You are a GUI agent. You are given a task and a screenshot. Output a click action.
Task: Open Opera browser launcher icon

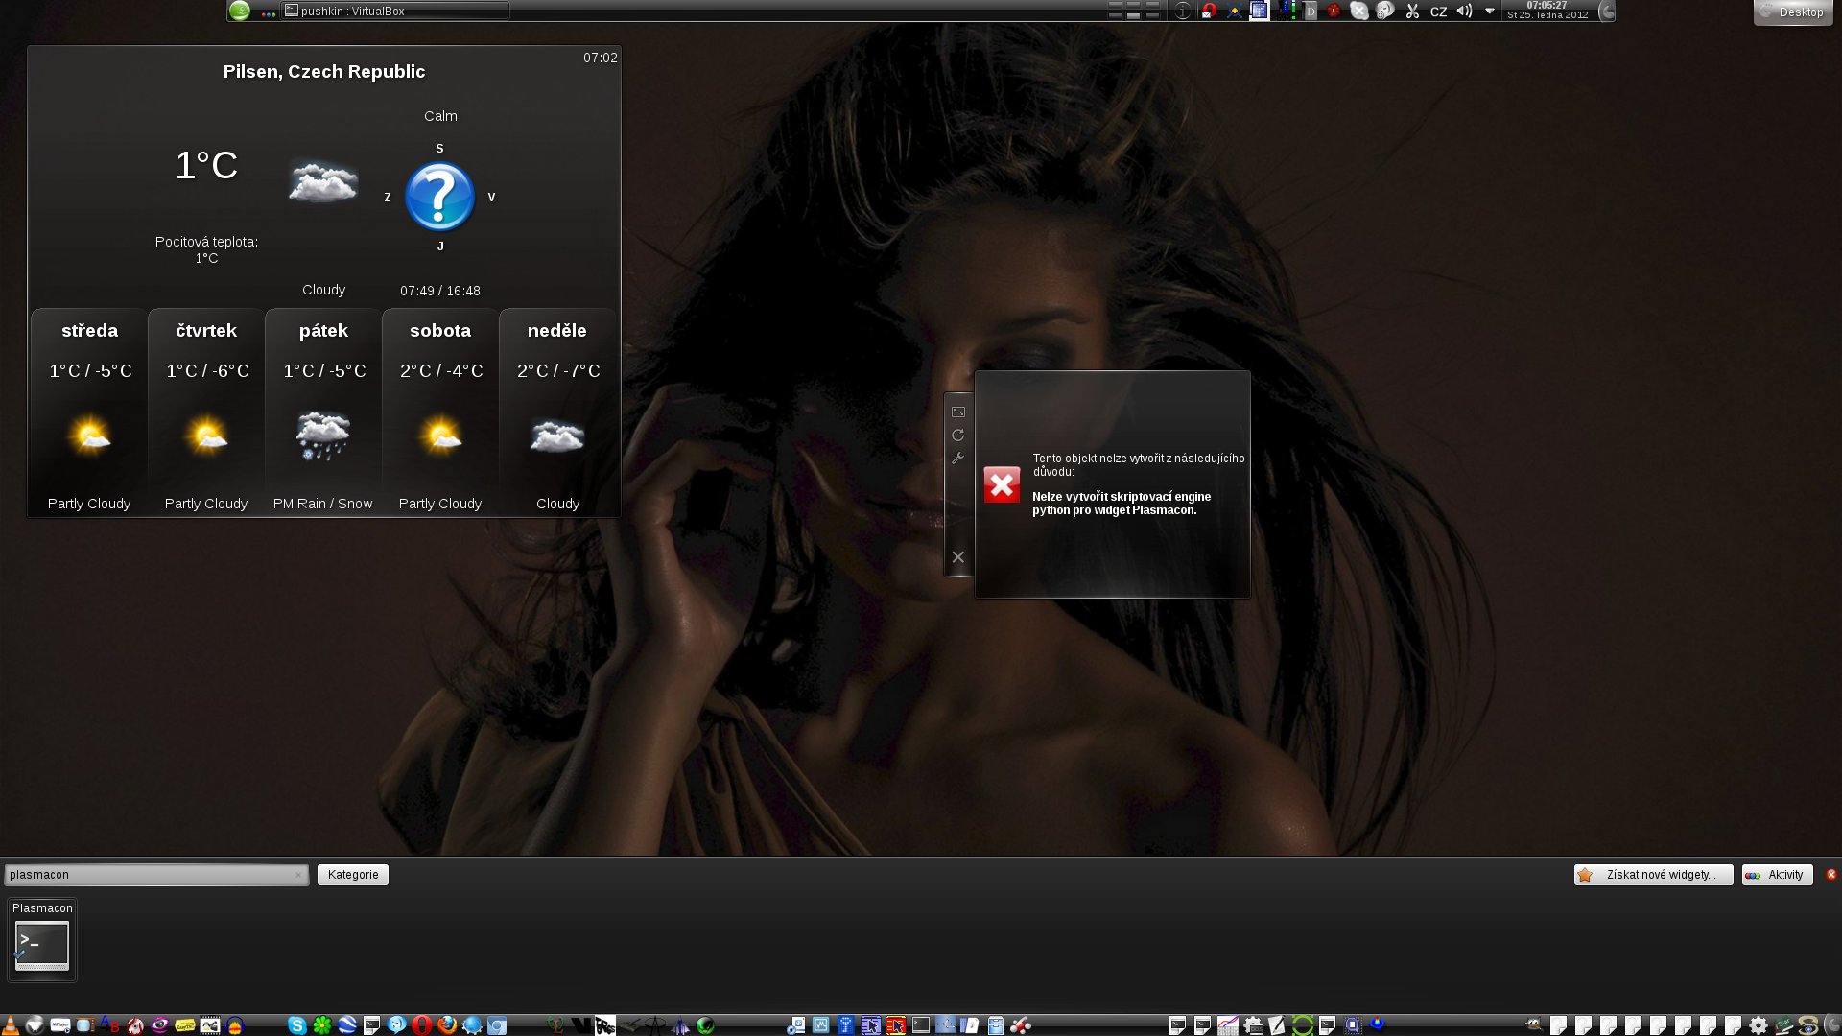point(421,1025)
